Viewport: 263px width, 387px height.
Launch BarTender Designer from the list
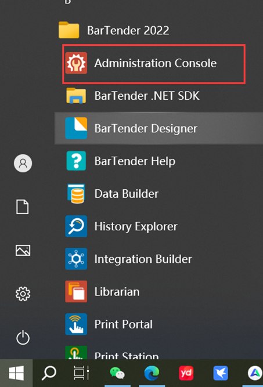click(x=159, y=128)
